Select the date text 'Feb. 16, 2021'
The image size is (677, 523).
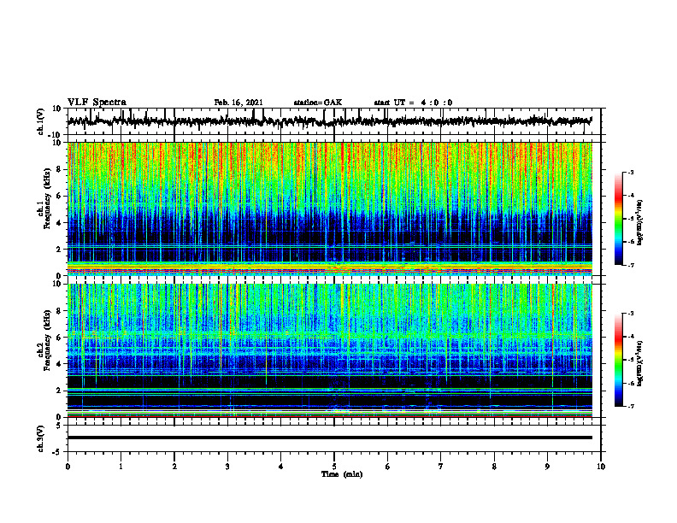pyautogui.click(x=238, y=103)
